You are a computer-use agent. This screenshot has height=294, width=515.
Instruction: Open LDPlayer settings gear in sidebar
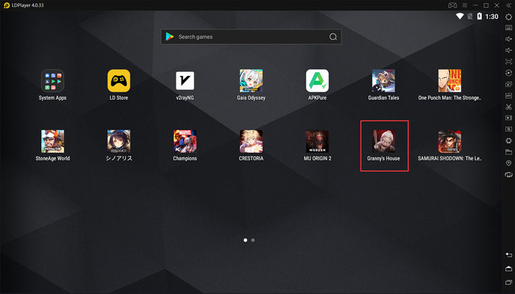pyautogui.click(x=509, y=17)
